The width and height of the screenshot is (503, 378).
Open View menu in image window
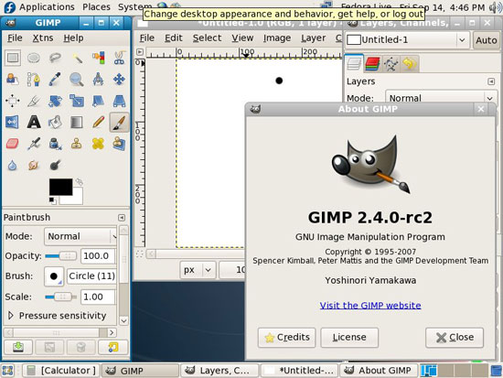tap(242, 38)
